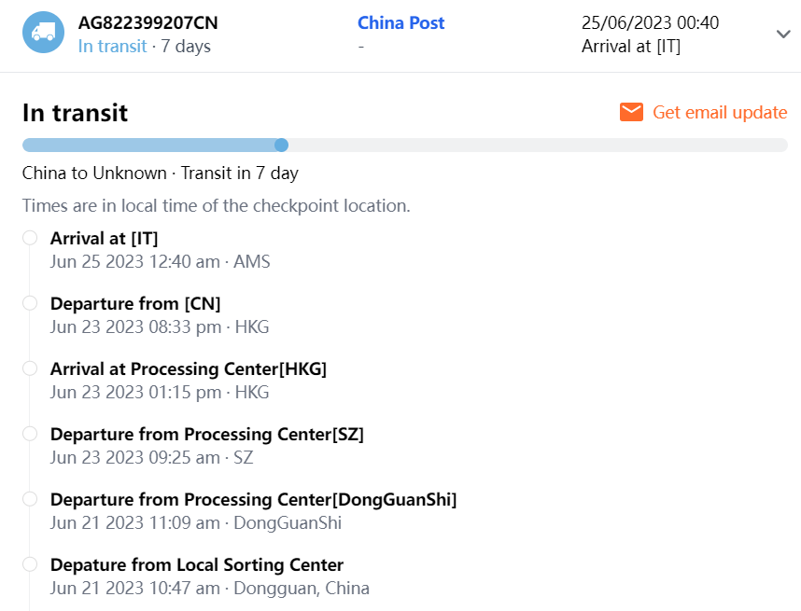Click the In transit status label
This screenshot has width=801, height=611.
[x=112, y=47]
